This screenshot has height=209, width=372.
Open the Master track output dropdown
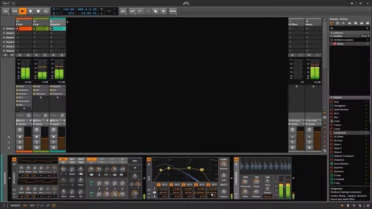pos(313,124)
